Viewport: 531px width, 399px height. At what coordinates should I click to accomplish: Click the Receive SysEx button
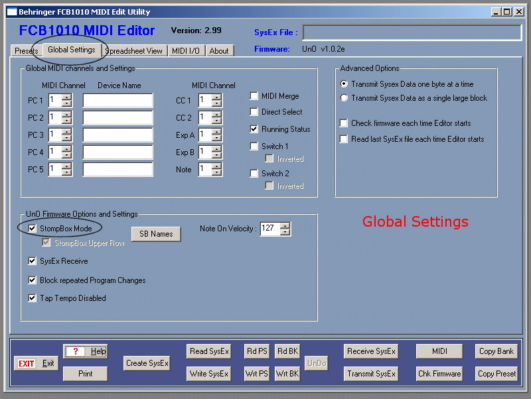pos(371,352)
